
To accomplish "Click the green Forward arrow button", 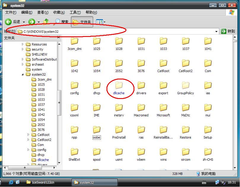I will click(32, 22).
